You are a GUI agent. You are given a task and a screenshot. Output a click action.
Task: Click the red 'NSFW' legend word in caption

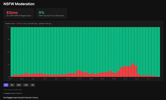(x=19, y=23)
